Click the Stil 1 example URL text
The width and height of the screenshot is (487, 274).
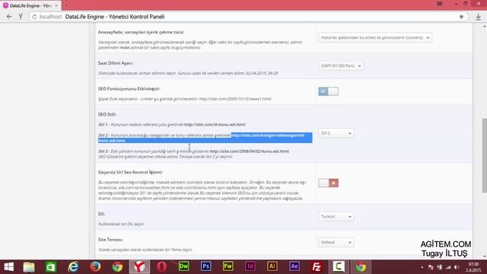[215, 125]
